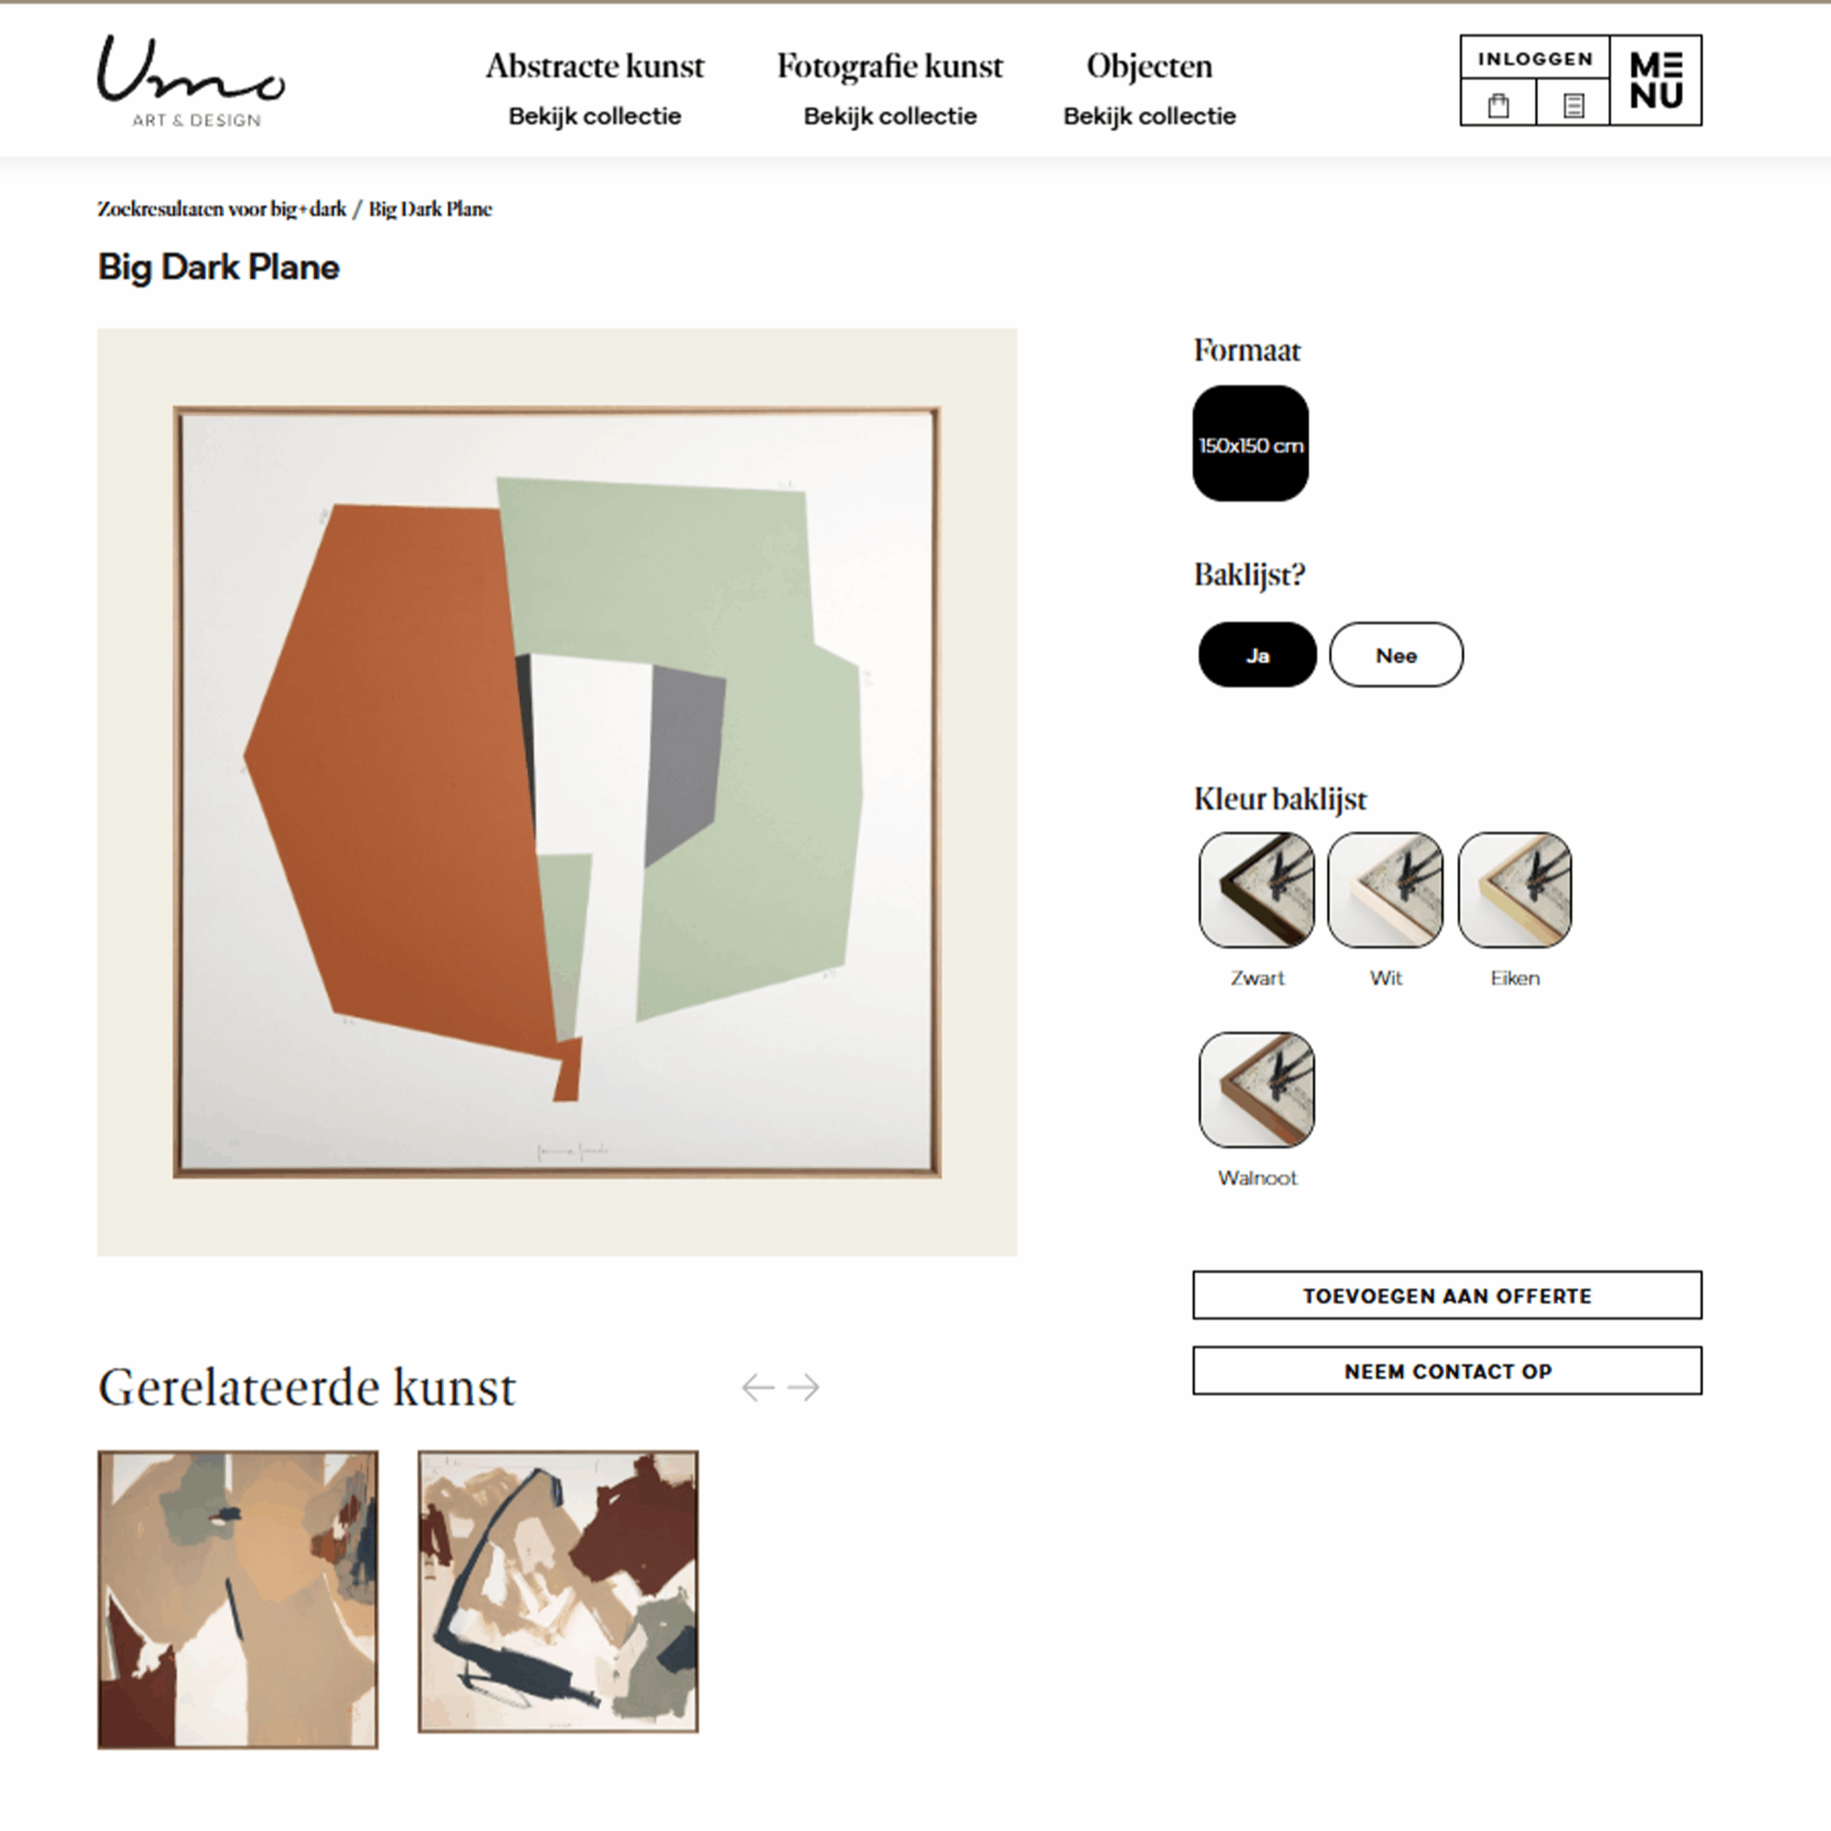Choose the Eiken frame swatch

pyautogui.click(x=1514, y=890)
